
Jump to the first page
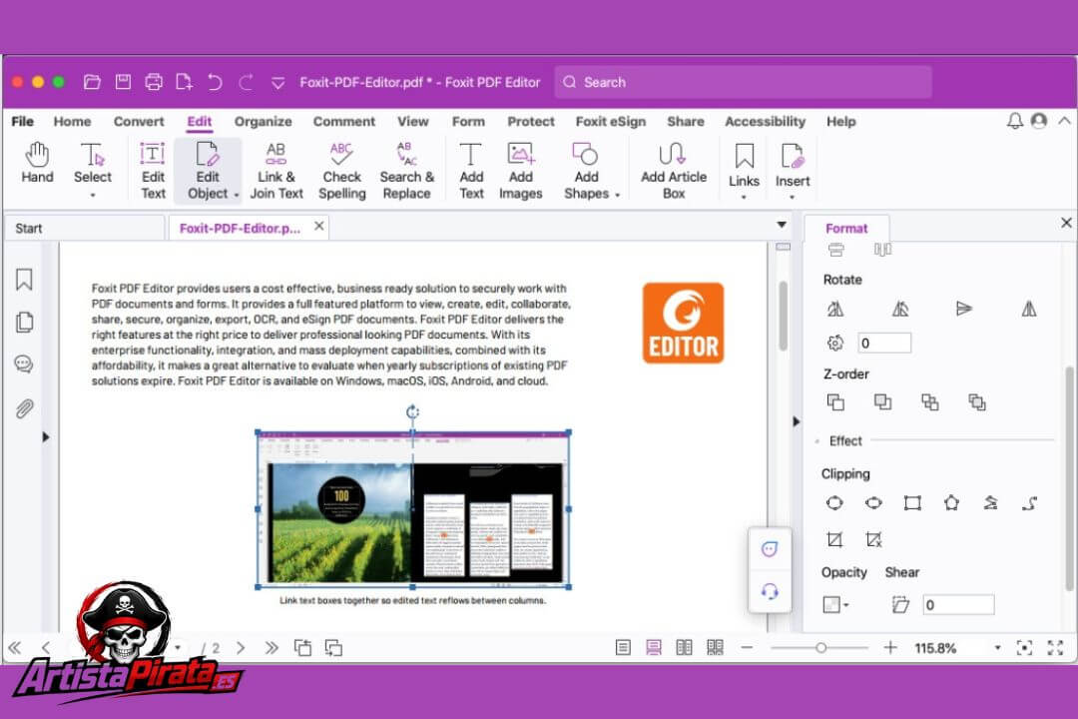(14, 647)
